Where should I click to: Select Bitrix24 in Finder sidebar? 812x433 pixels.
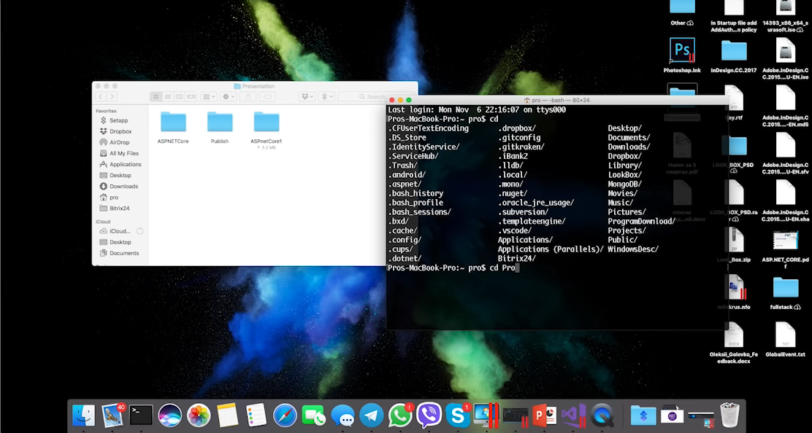pyautogui.click(x=120, y=208)
